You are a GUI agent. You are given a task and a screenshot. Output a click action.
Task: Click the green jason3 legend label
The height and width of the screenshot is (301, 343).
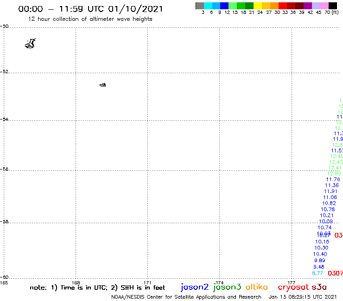[x=227, y=287]
